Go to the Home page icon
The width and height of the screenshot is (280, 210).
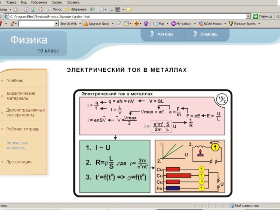(x=41, y=9)
